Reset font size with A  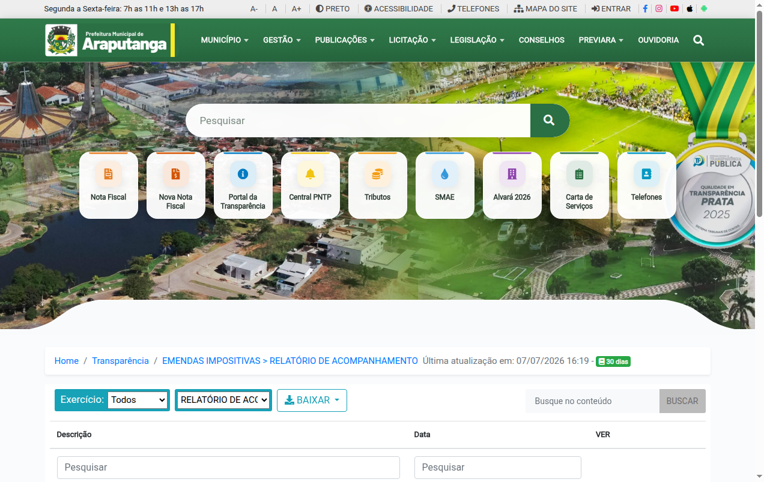click(274, 9)
